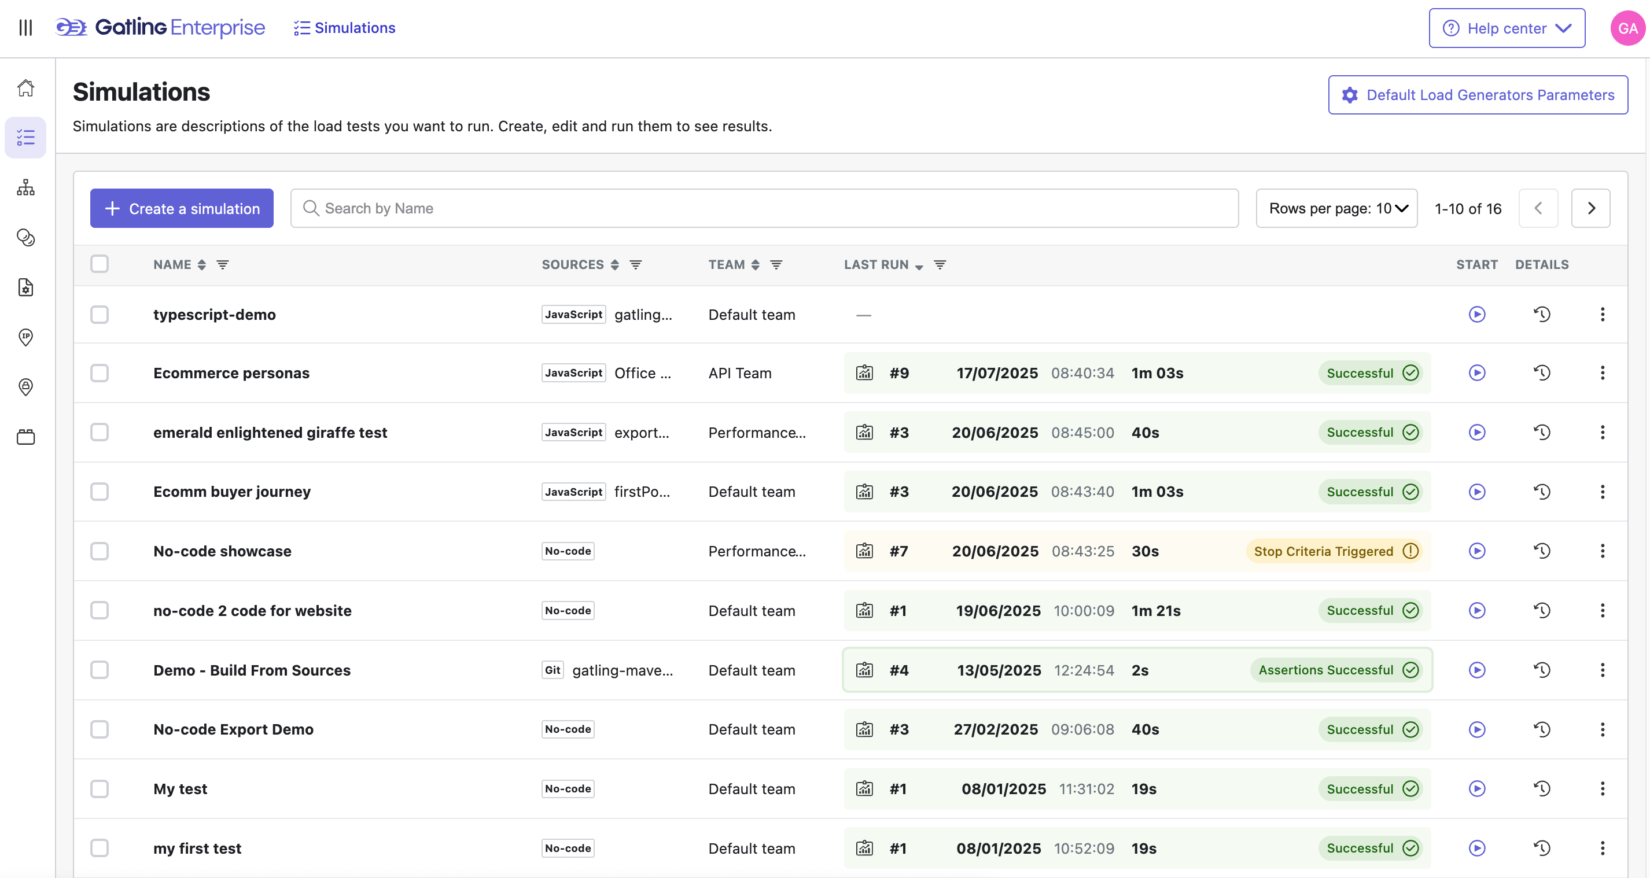Open more options for Ecomm buyer journey
The height and width of the screenshot is (878, 1650).
point(1603,491)
